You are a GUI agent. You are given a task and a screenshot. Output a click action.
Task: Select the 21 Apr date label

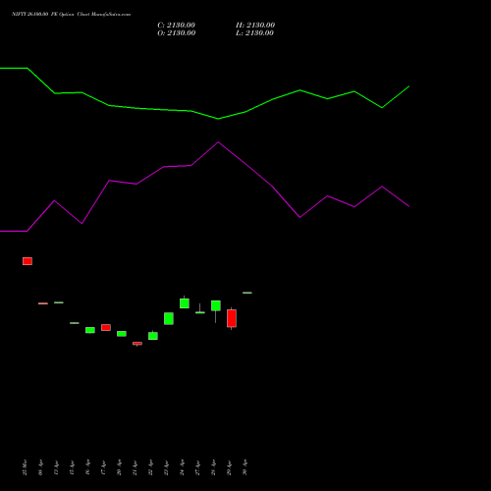click(135, 467)
